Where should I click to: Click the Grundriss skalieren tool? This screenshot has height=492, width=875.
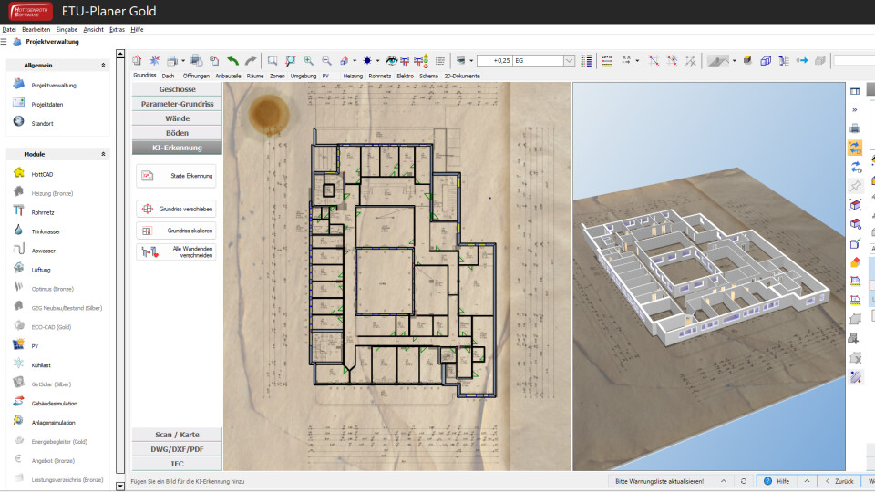176,231
